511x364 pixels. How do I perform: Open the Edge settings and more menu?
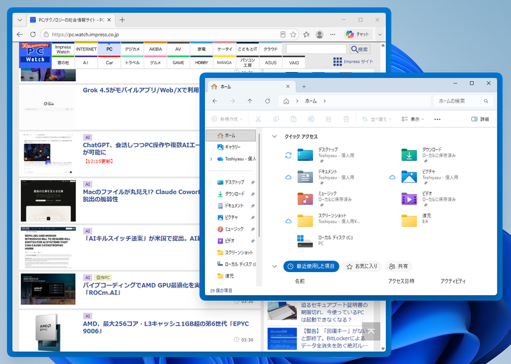tap(332, 34)
